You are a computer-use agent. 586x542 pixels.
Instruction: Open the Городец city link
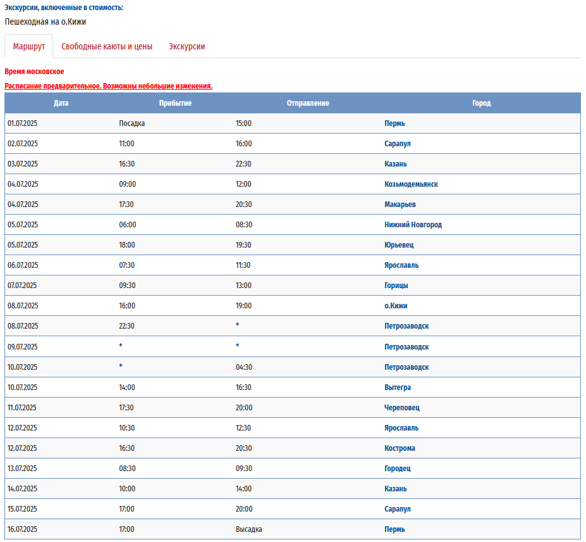click(x=398, y=469)
